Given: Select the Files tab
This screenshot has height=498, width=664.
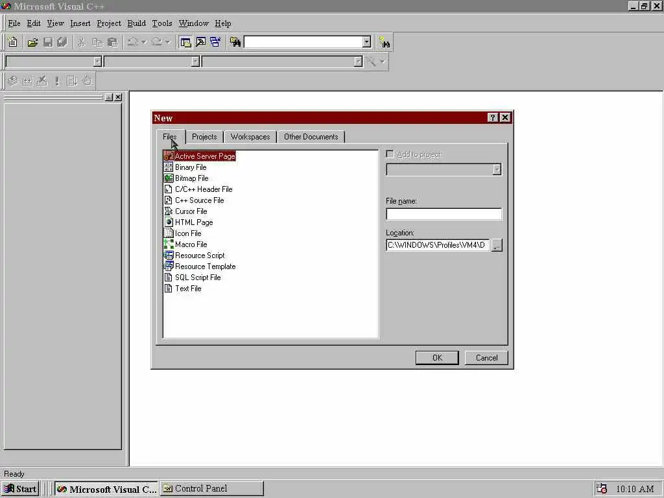Looking at the screenshot, I should [x=170, y=136].
